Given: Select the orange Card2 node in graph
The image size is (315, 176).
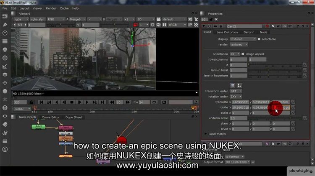Looking at the screenshot, I should pos(66,156).
